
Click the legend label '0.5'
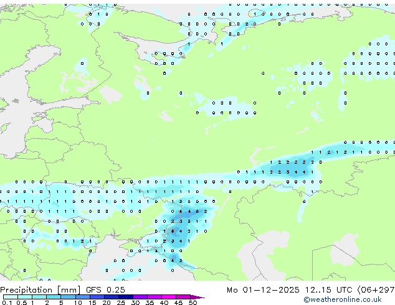pos(21,303)
